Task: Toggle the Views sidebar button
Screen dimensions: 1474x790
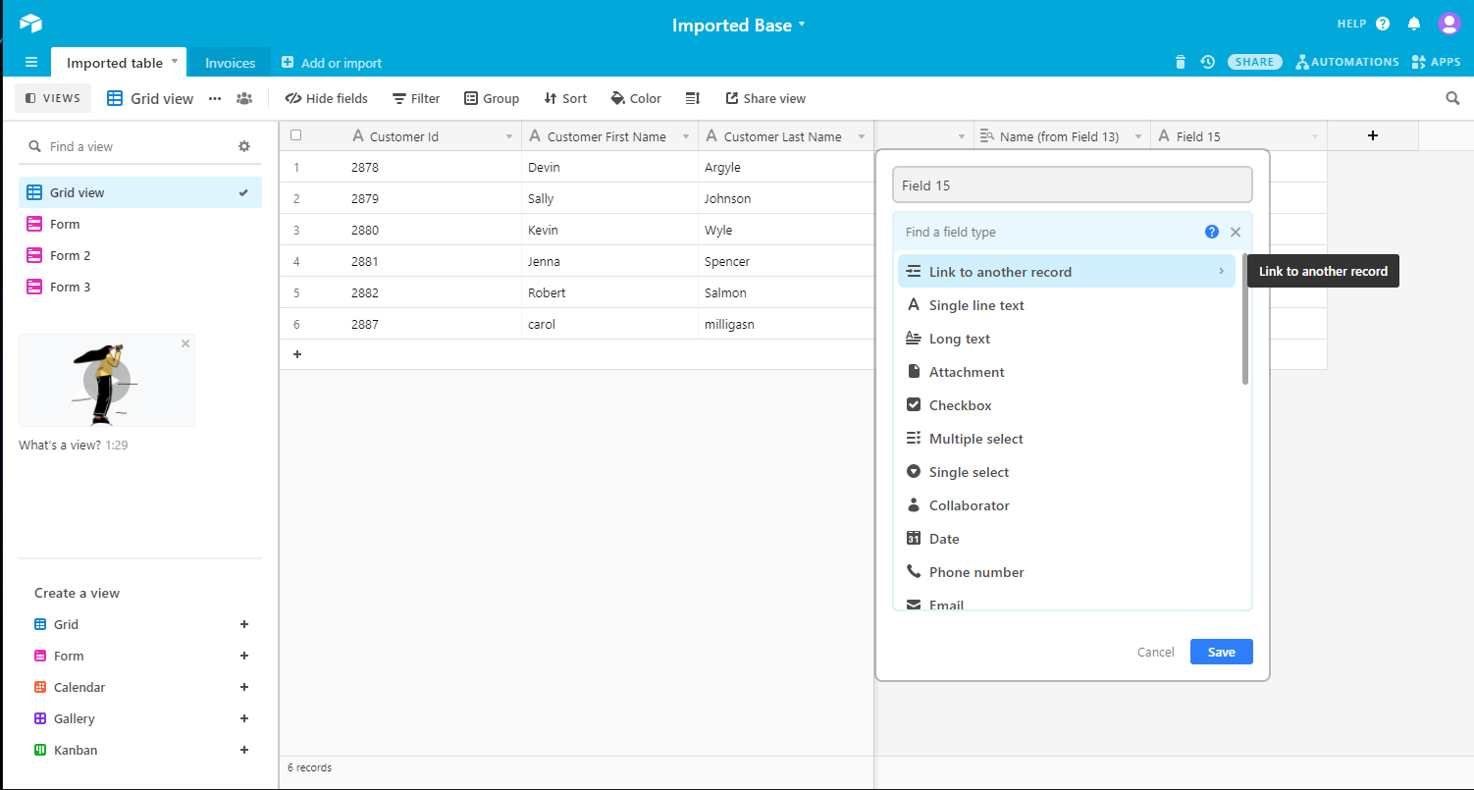Action: pos(53,98)
